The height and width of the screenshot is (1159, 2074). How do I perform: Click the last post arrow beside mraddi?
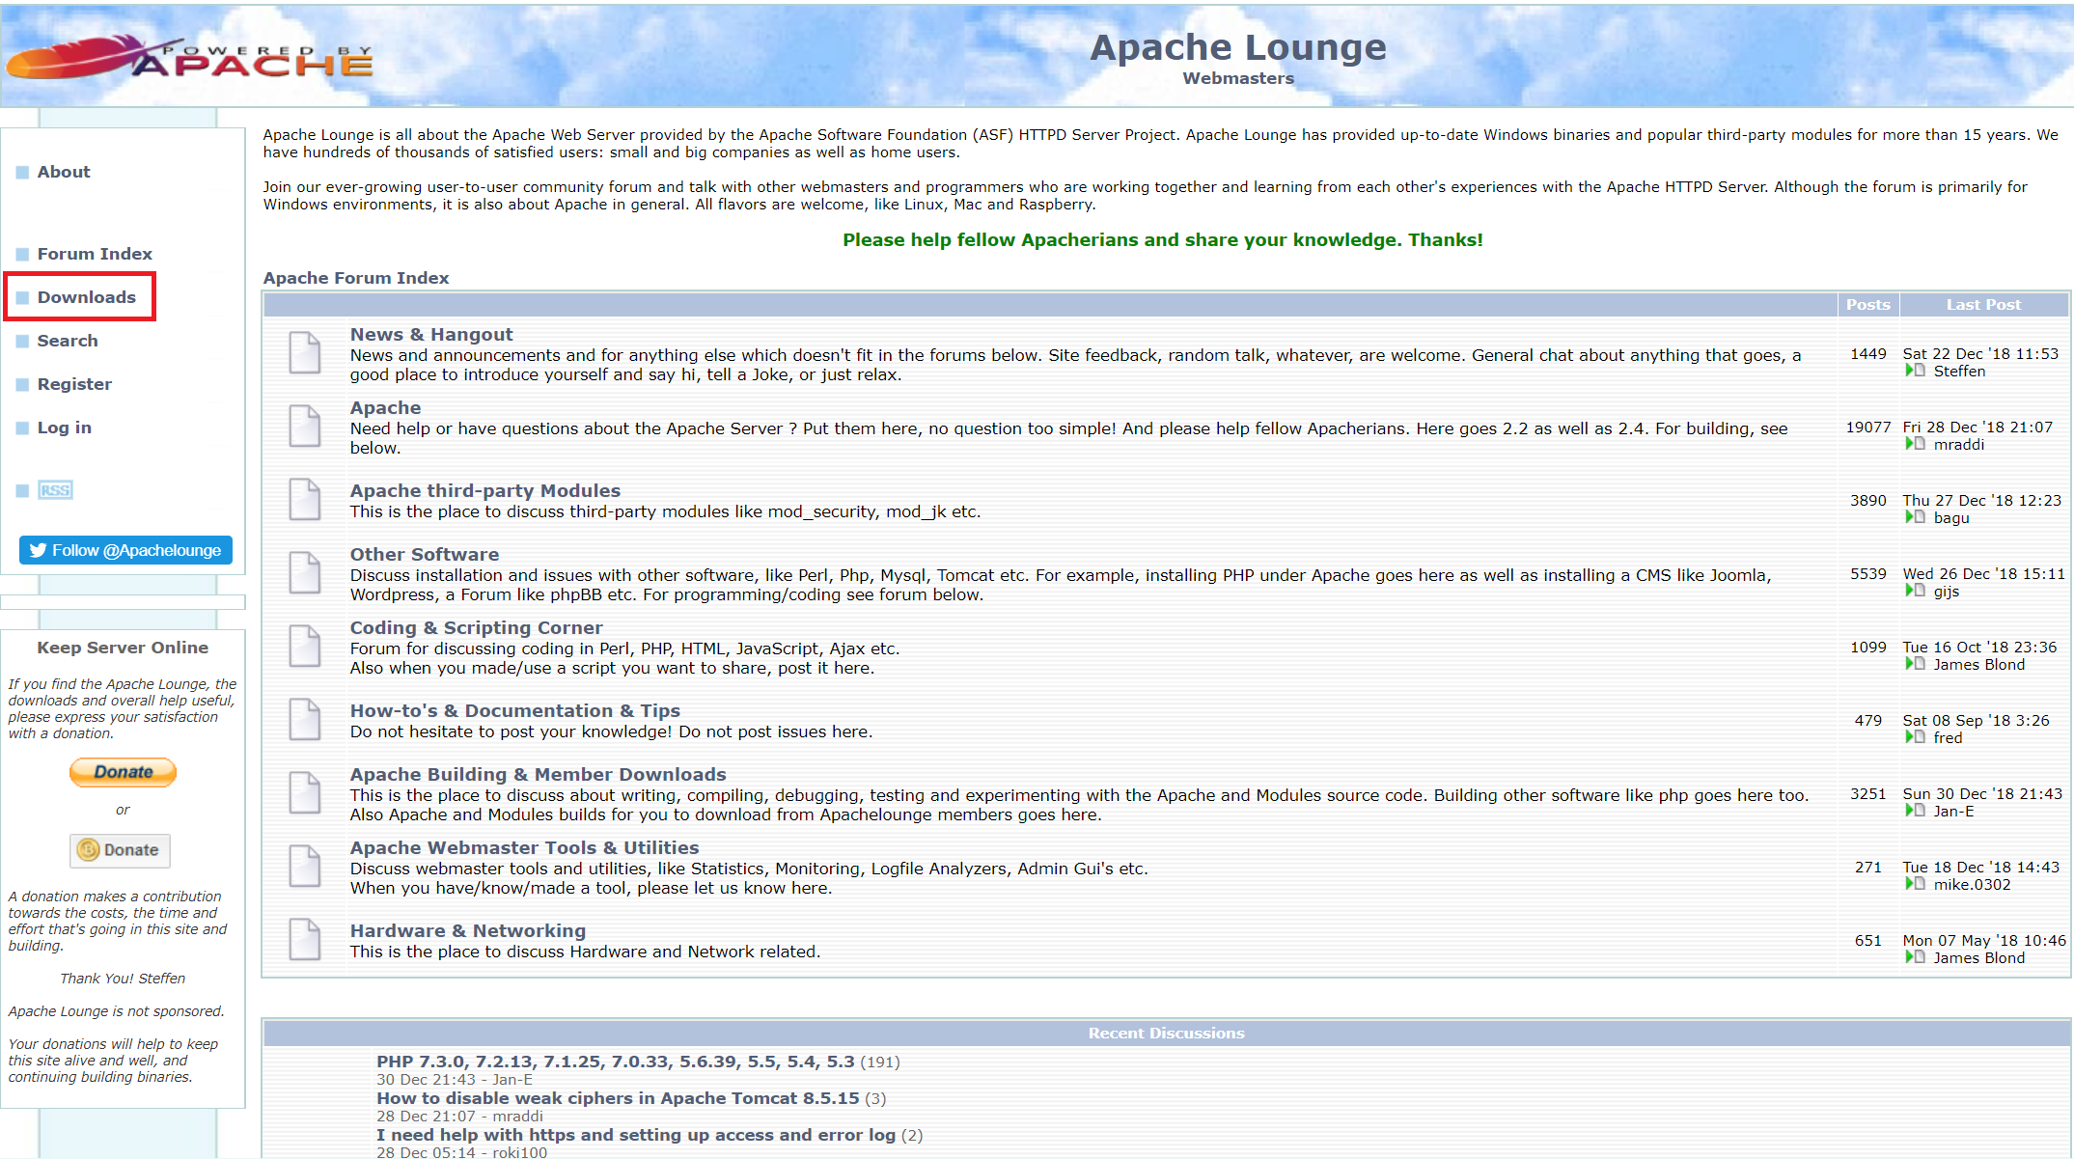pos(1915,444)
